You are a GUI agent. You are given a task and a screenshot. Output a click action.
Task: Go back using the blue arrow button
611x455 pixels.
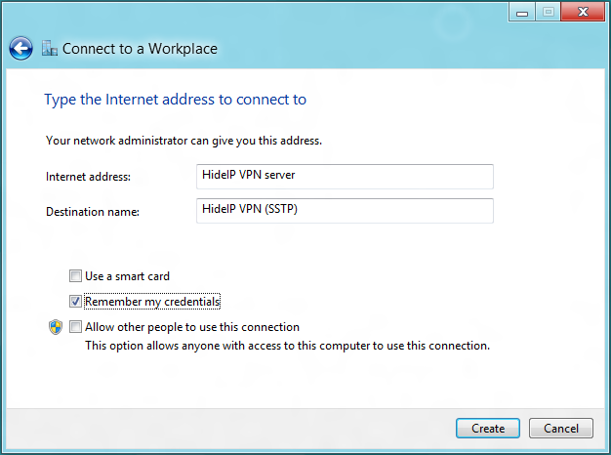[20, 49]
